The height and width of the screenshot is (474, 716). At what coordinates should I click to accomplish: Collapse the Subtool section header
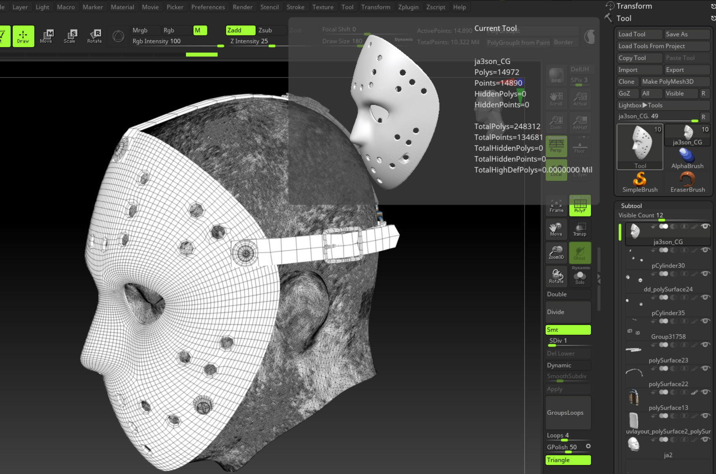pos(631,206)
